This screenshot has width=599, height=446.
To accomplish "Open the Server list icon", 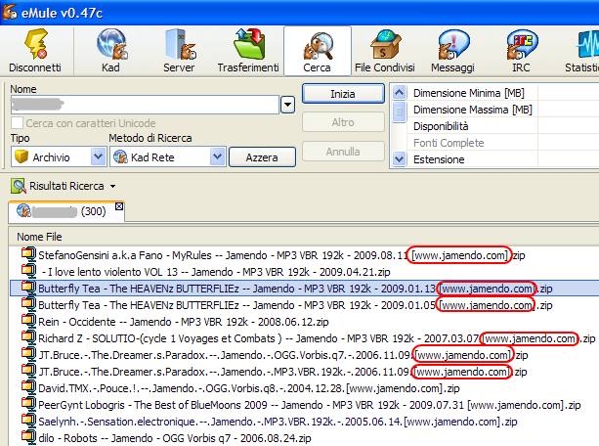I will point(180,45).
